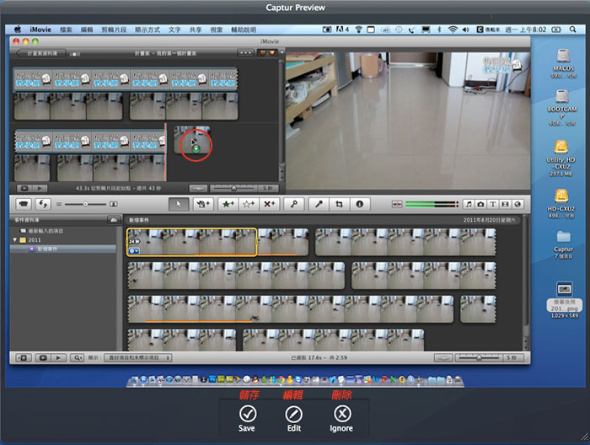Open Utility_HD-CXU2 drive on desktop
Viewport: 590px width, 445px height.
click(560, 158)
